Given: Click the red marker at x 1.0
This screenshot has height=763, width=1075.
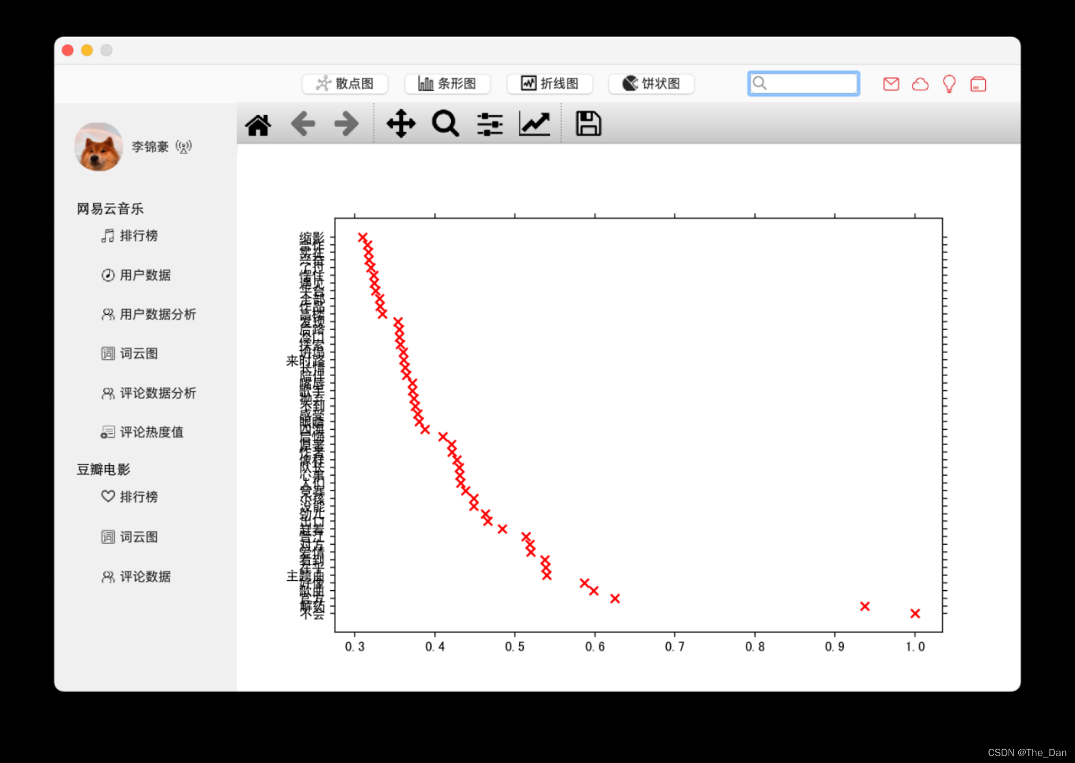Looking at the screenshot, I should 915,614.
